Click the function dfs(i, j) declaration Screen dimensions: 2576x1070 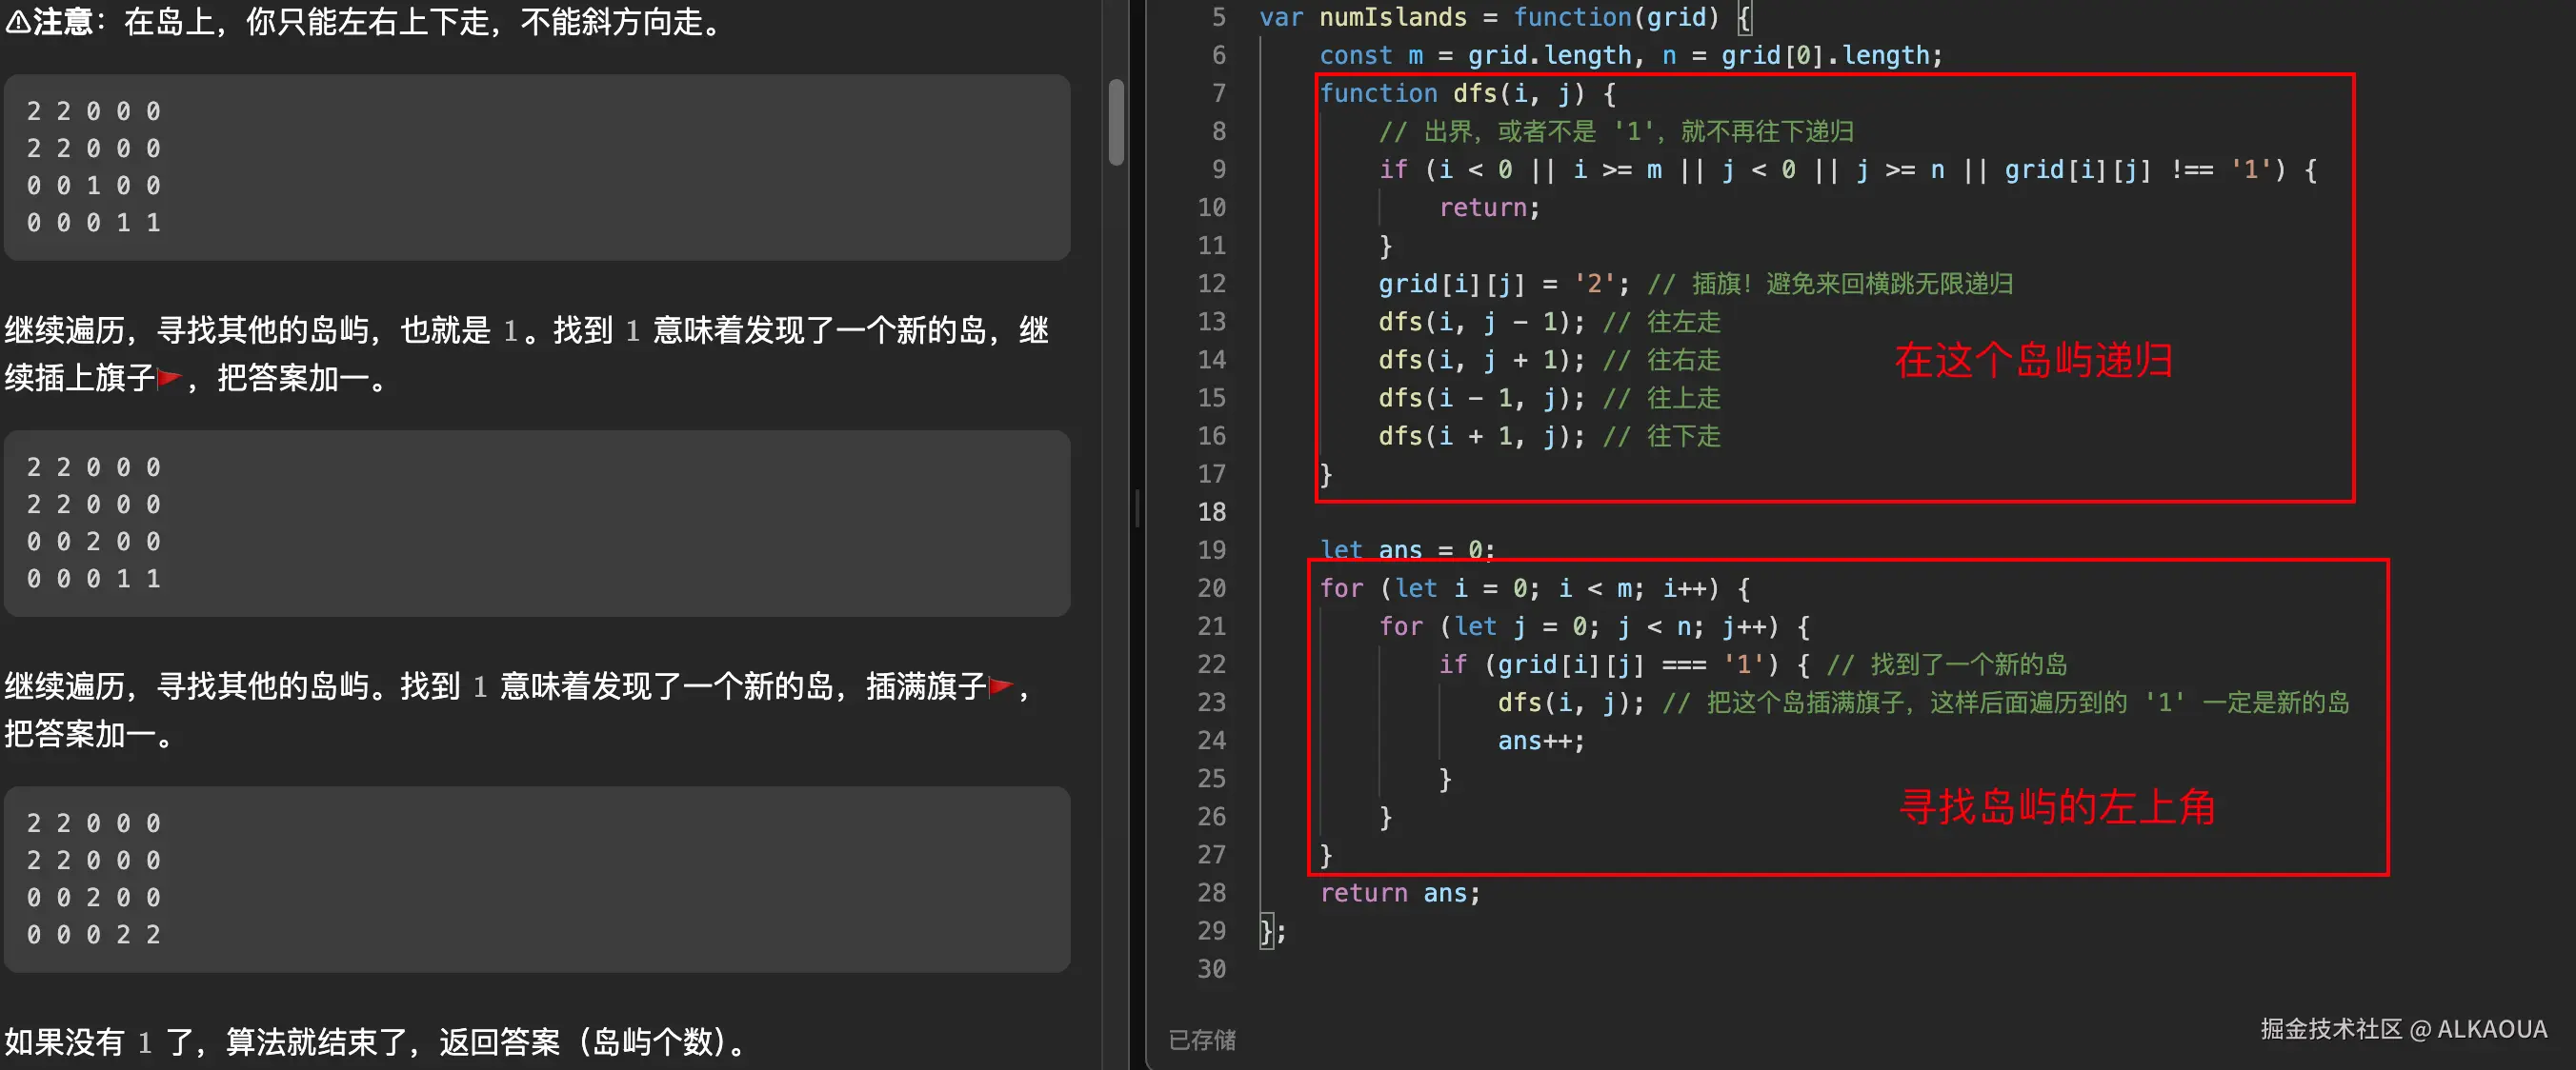[x=1466, y=93]
